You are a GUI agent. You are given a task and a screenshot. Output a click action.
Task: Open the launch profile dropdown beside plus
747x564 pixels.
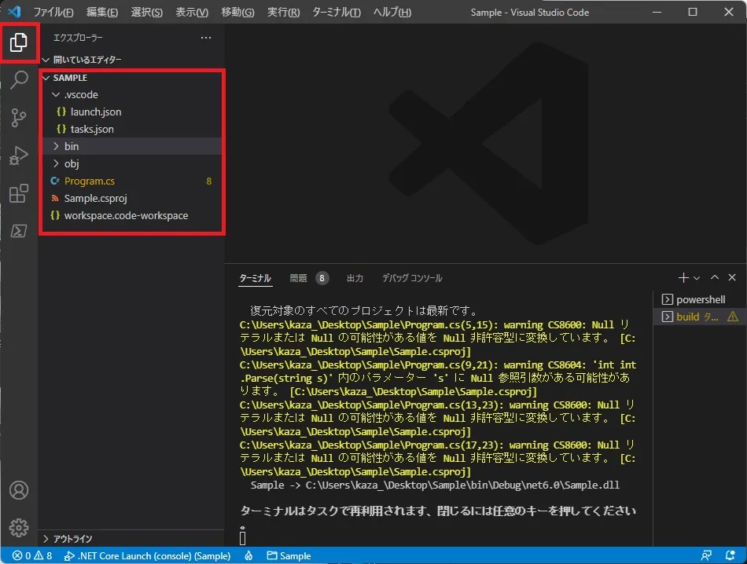click(x=697, y=278)
